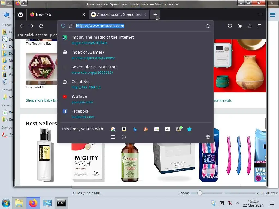This screenshot has width=279, height=209.
Task: Go forward one page in Firefox
Action: pyautogui.click(x=31, y=26)
